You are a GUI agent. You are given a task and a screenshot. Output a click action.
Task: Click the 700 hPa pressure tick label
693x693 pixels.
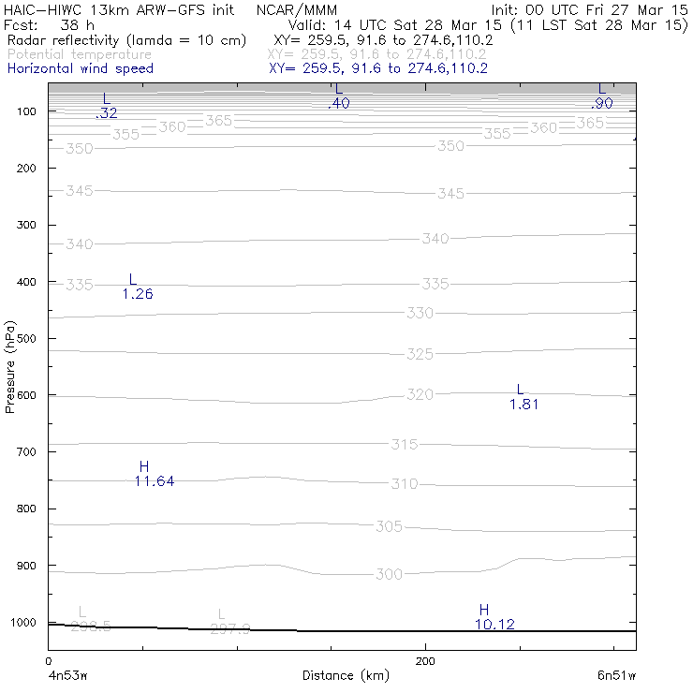point(26,452)
